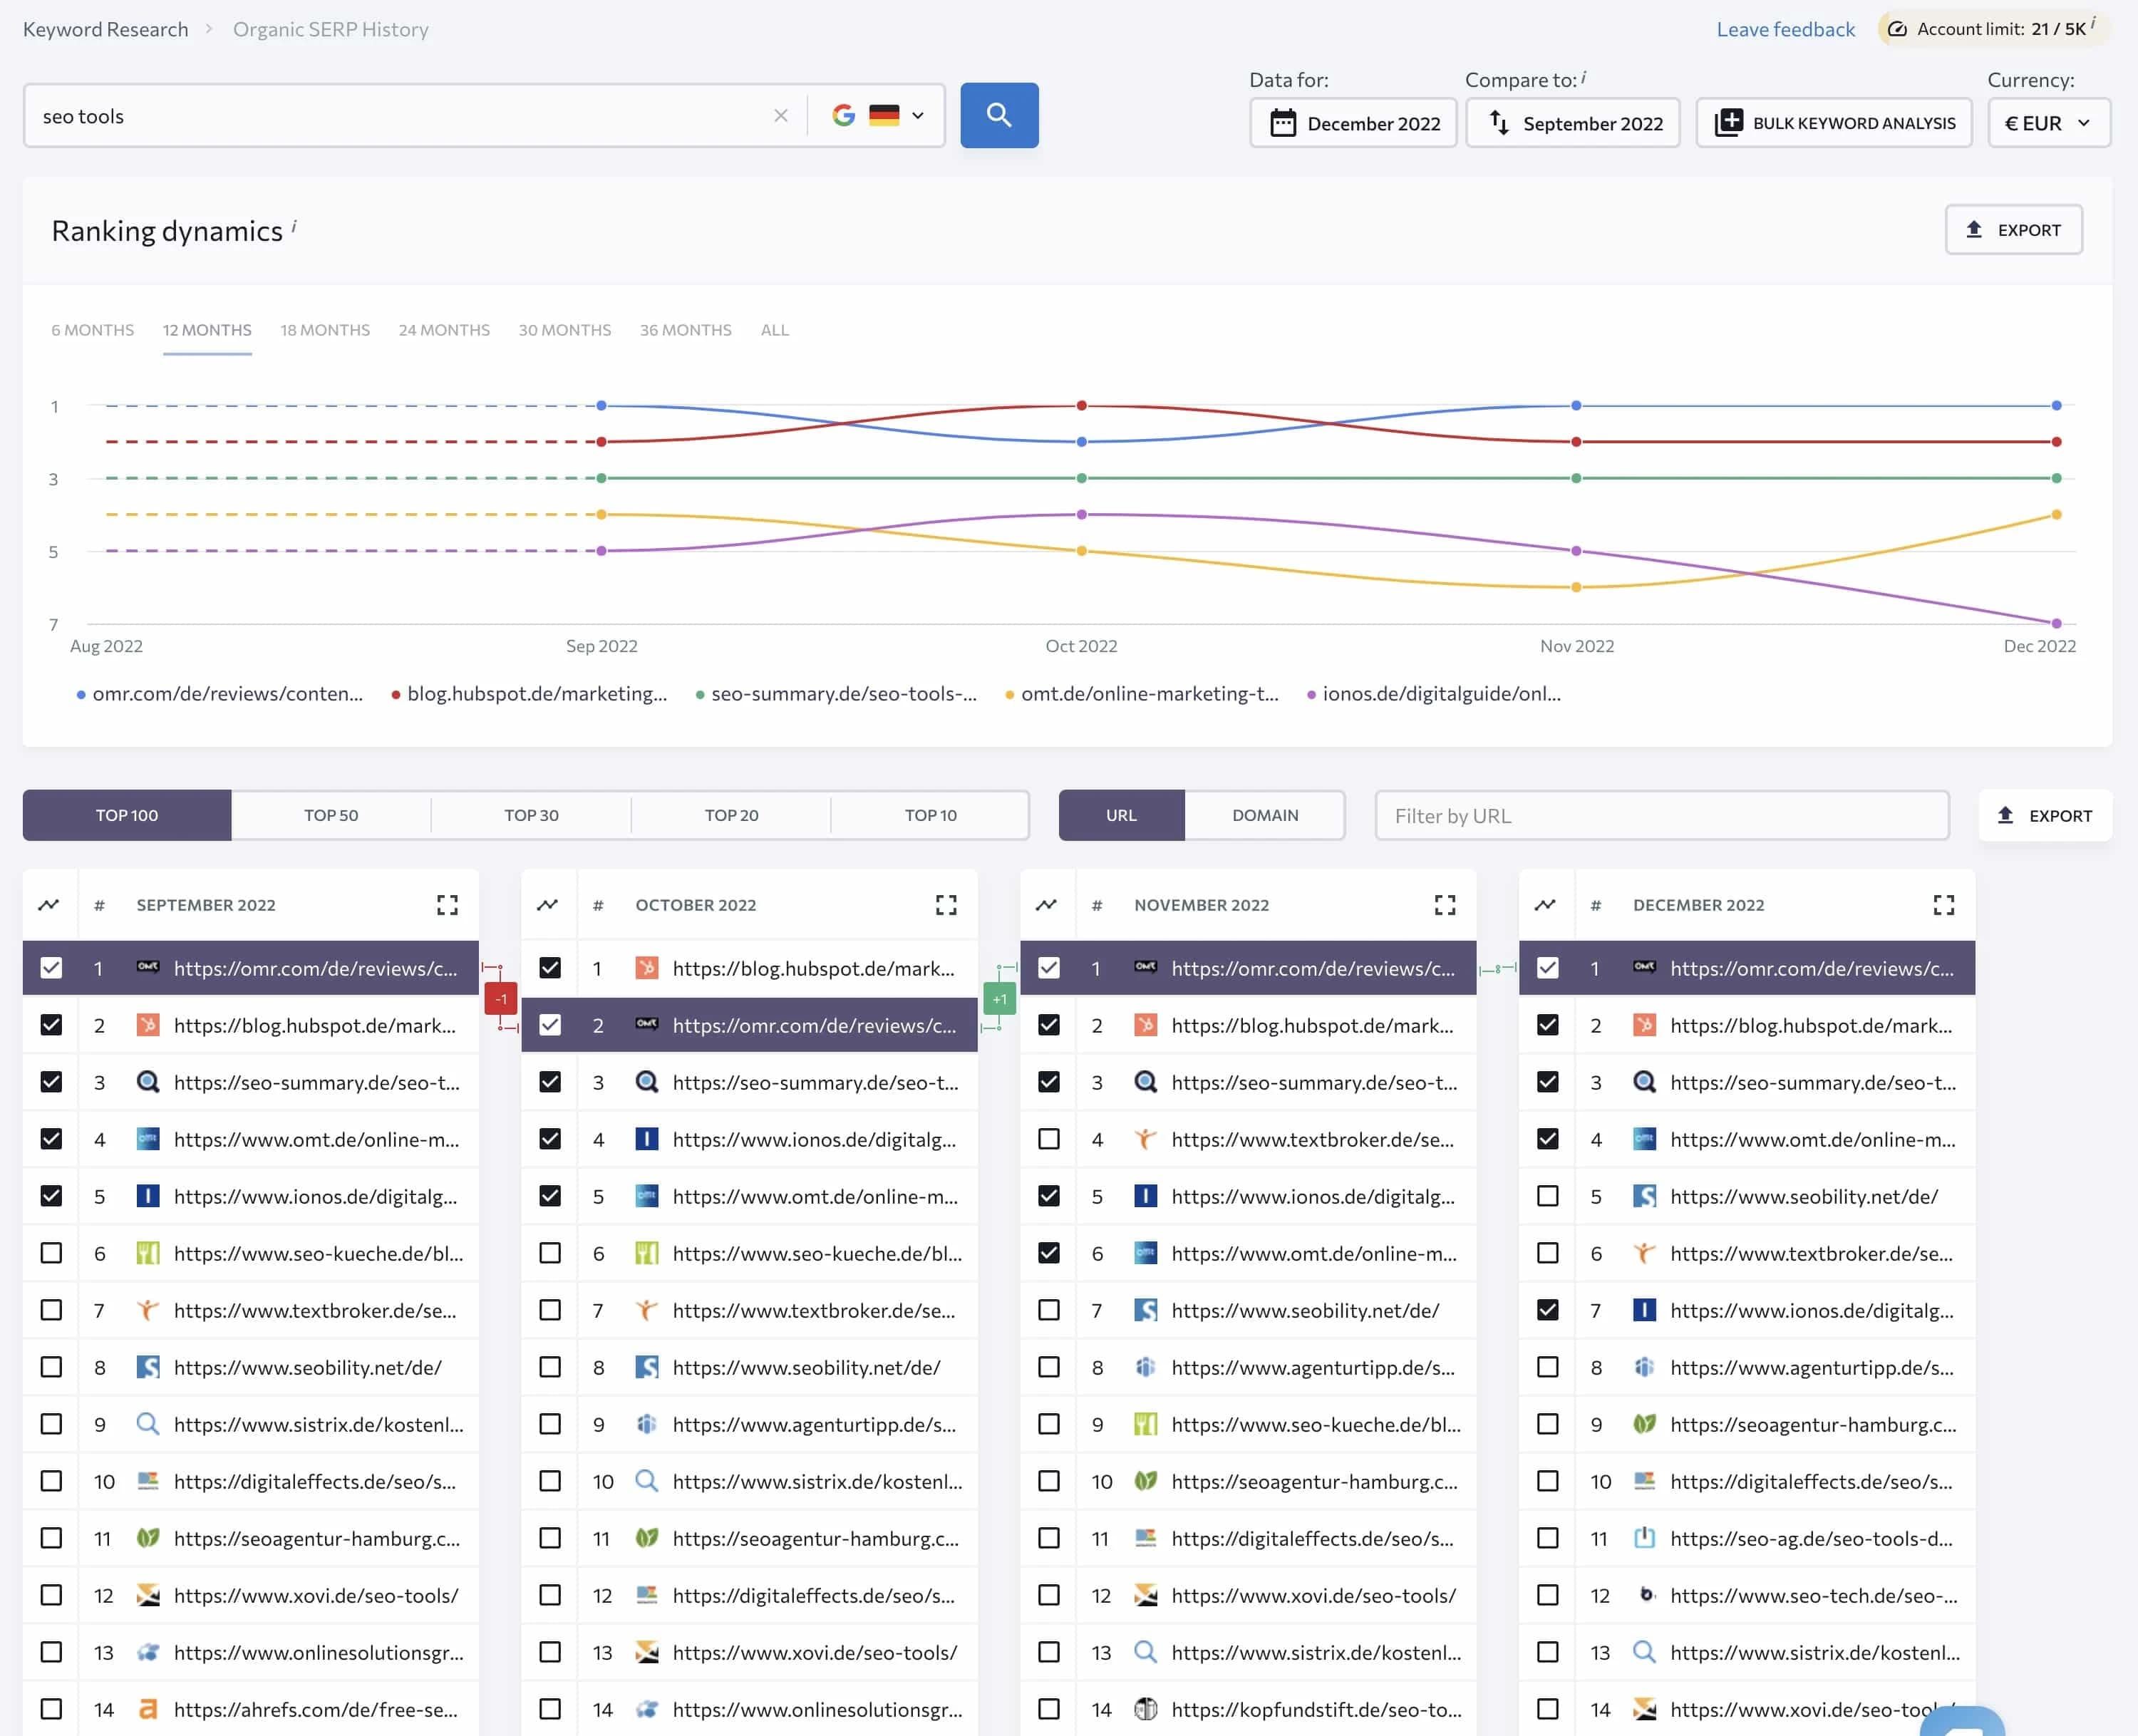2138x1736 pixels.
Task: Open the Compare to September 2022 selector
Action: coord(1572,123)
